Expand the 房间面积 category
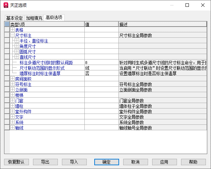Viewport: 211px width, 169px height. click(x=13, y=79)
